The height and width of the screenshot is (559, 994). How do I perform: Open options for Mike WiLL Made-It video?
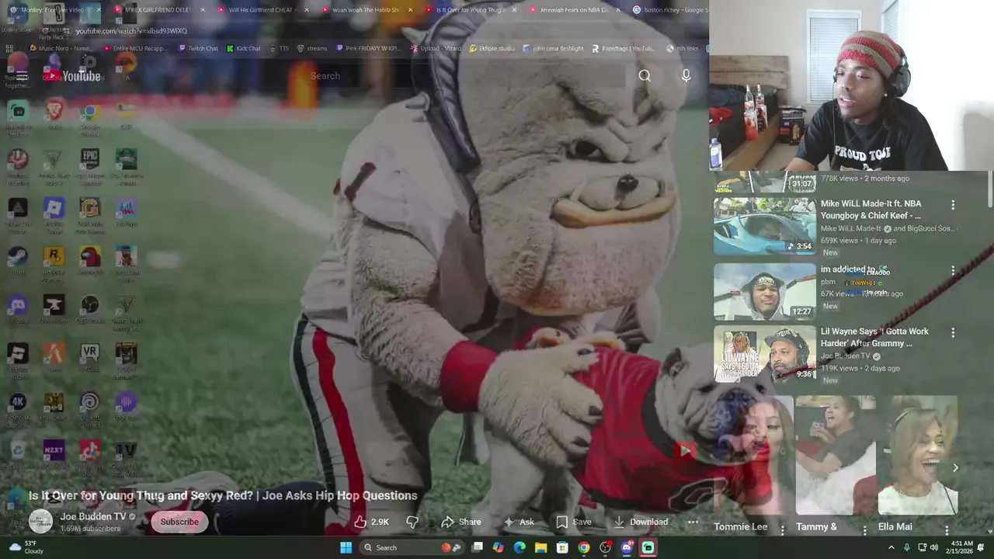point(953,205)
